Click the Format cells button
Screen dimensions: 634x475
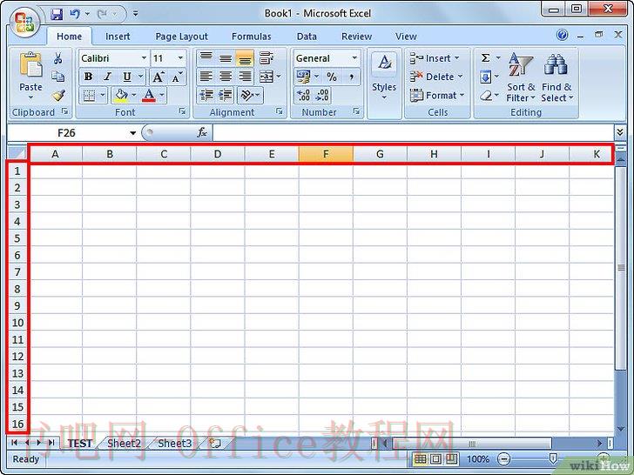(x=437, y=96)
